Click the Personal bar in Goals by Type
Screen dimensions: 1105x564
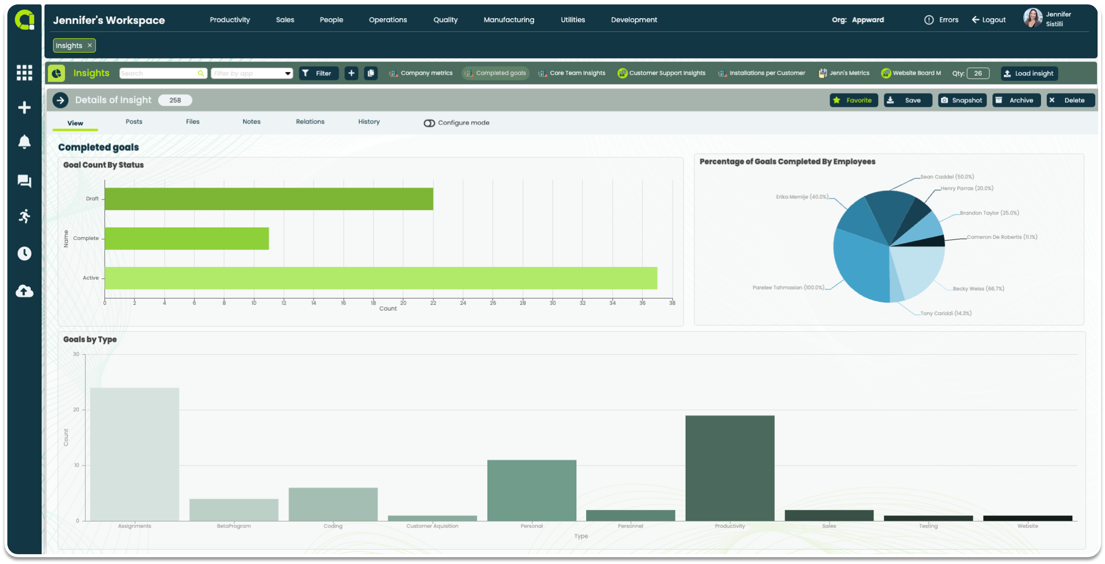(532, 490)
